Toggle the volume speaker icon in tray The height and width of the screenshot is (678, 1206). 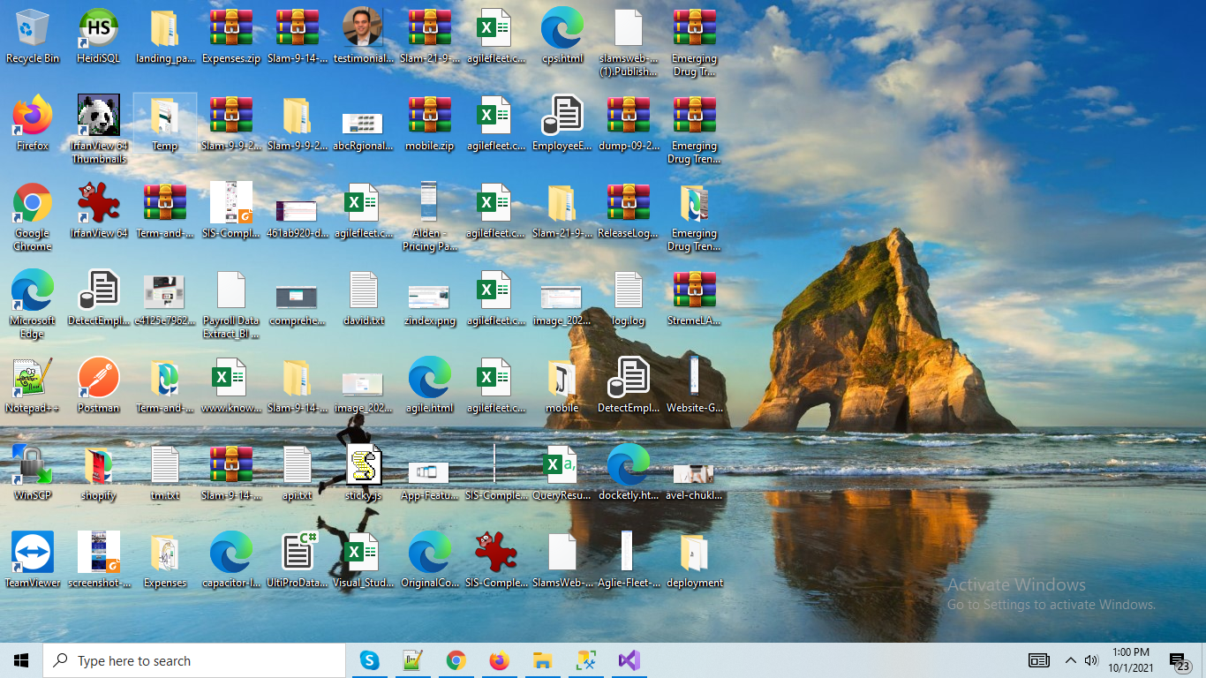click(1091, 660)
